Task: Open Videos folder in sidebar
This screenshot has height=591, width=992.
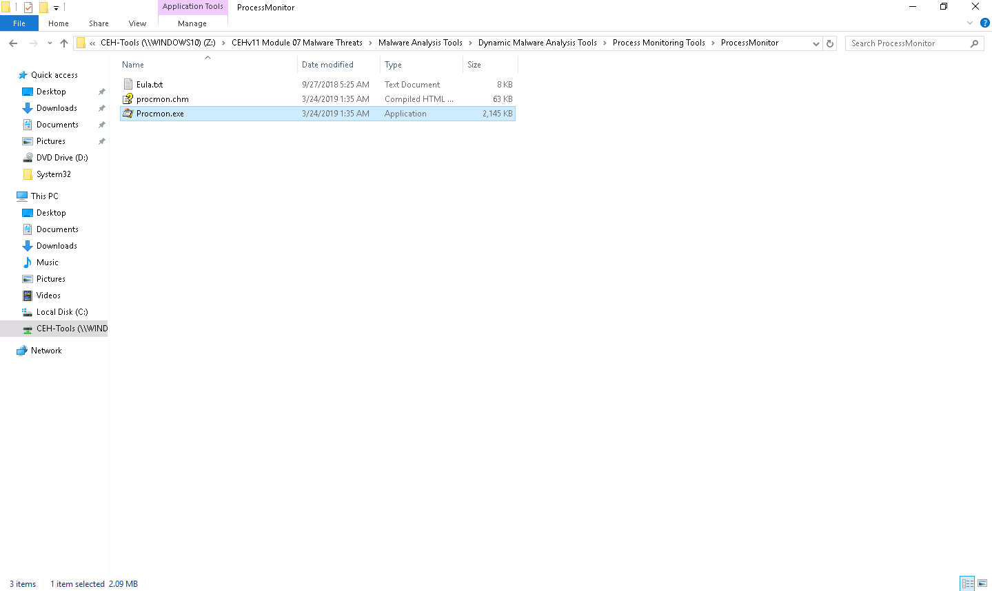Action: (48, 295)
